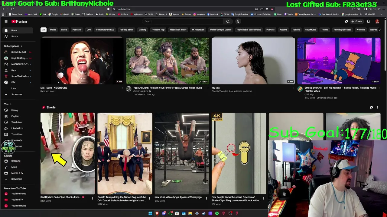Open the hamburger guide menu
Screen dimensions: 387x217
click(6, 21)
